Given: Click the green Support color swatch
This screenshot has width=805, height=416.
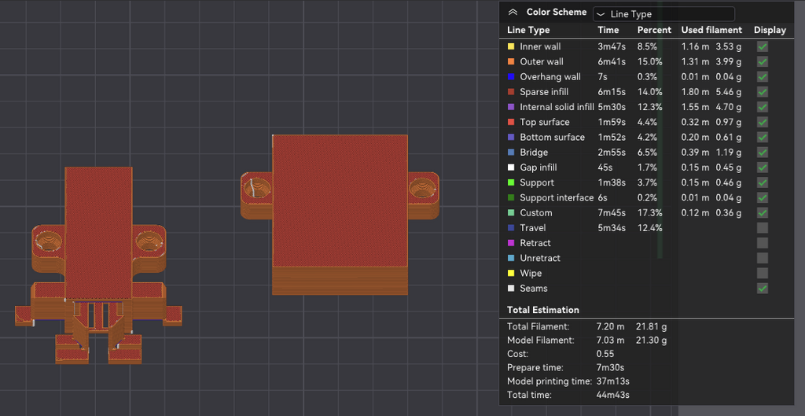Looking at the screenshot, I should (x=511, y=182).
